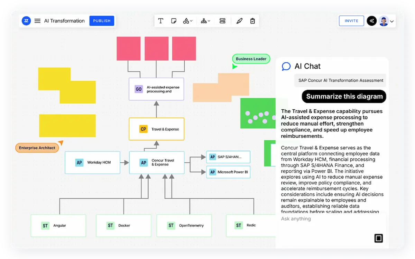This screenshot has height=259, width=415.
Task: Click the AP badge on Workday HCM
Action: 79,162
